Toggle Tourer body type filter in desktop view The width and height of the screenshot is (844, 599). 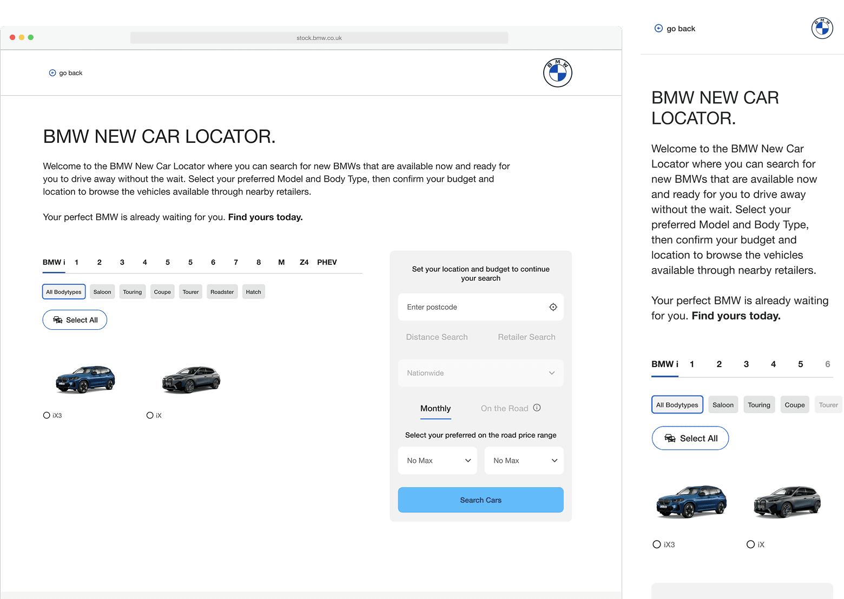[190, 292]
